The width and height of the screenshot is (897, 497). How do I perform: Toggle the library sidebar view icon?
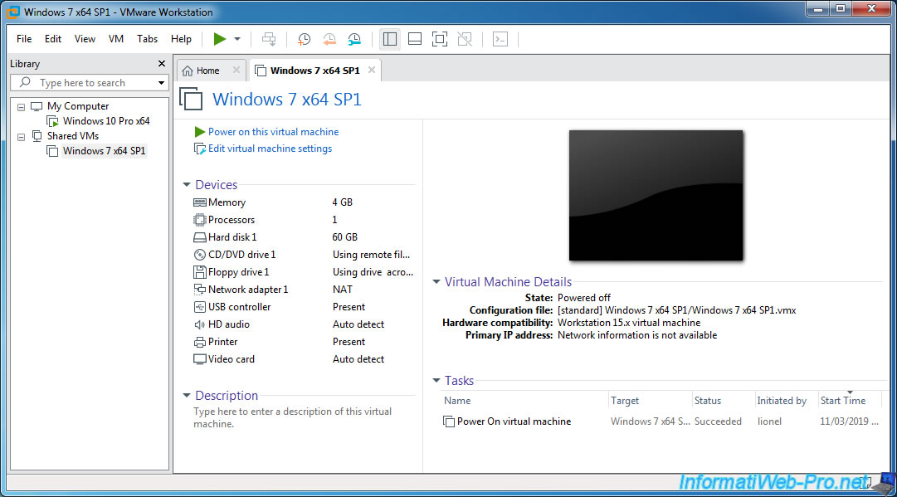pos(390,39)
